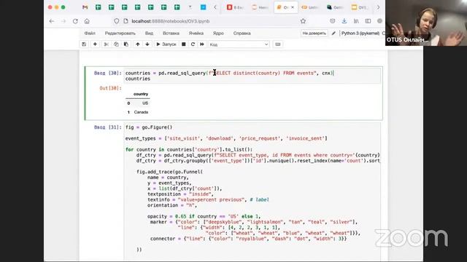467x262 pixels.
Task: Open the downloads arrow icon
Action: pyautogui.click(x=344, y=21)
